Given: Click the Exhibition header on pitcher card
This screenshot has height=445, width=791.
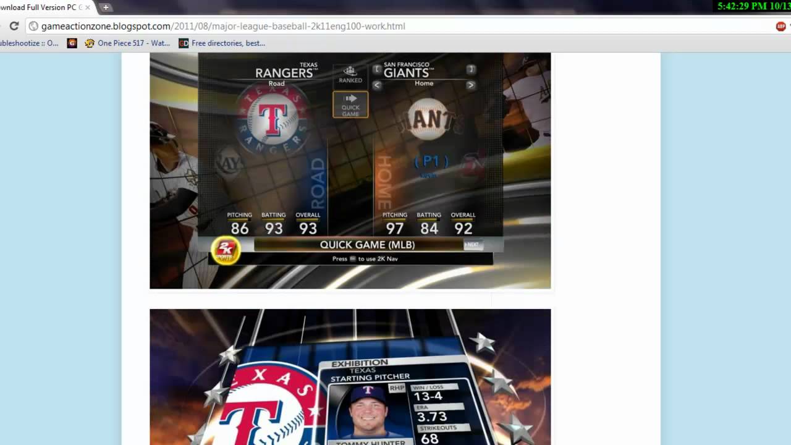Looking at the screenshot, I should click(360, 363).
